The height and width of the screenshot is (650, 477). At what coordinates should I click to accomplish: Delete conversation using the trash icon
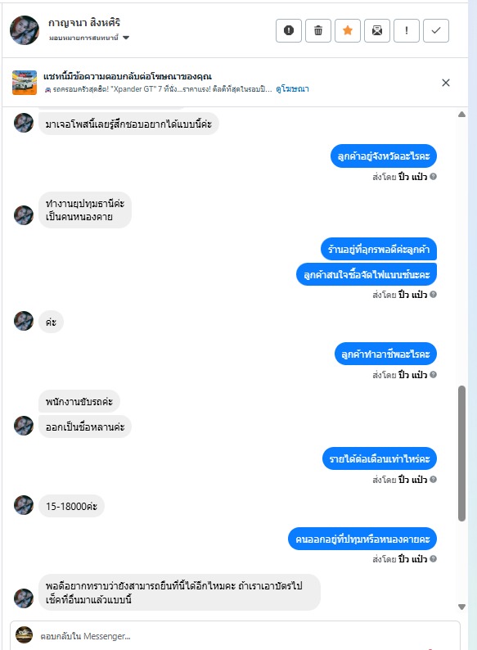point(317,30)
